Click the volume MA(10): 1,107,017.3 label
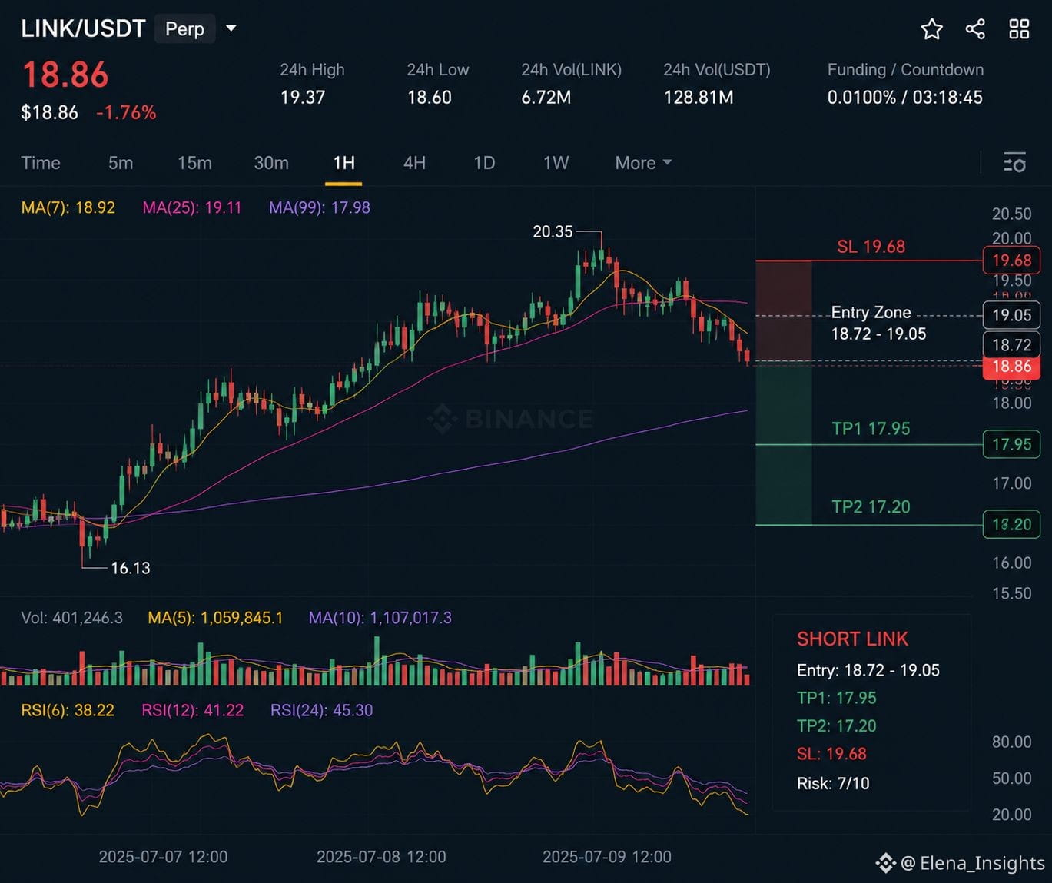 coord(380,618)
